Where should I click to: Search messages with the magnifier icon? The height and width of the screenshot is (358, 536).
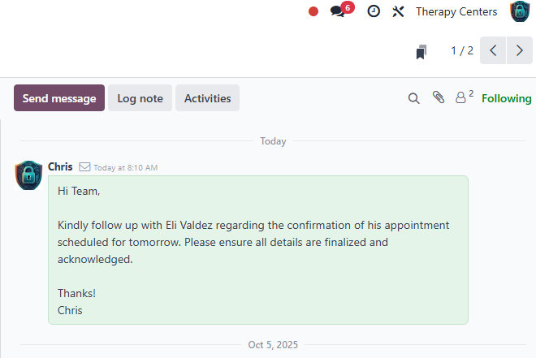coord(413,98)
